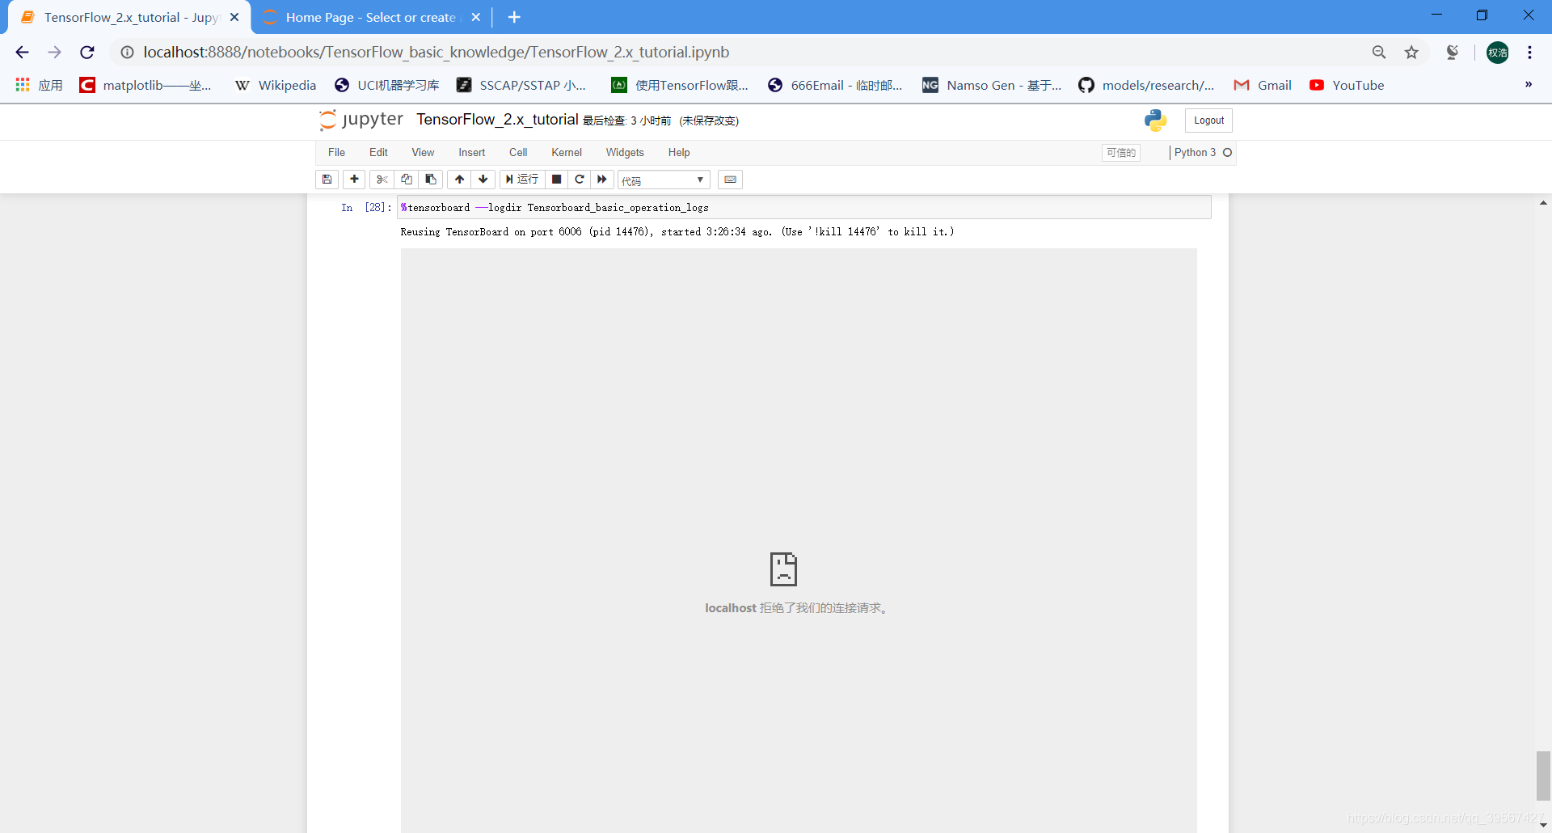Open the 使用TensorFlow跟 bookmark

pos(680,85)
